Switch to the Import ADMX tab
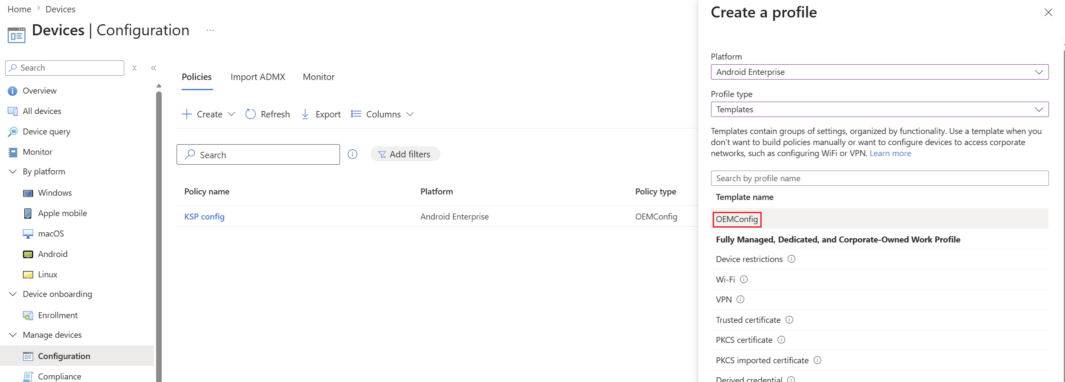Image resolution: width=1065 pixels, height=382 pixels. pos(258,77)
